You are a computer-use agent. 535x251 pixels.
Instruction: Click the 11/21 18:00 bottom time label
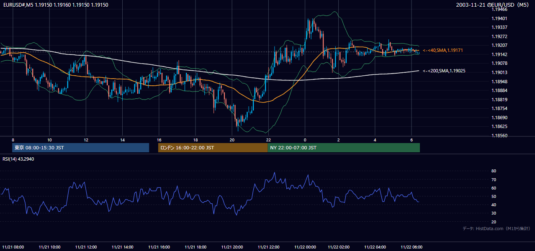[x=195, y=247]
